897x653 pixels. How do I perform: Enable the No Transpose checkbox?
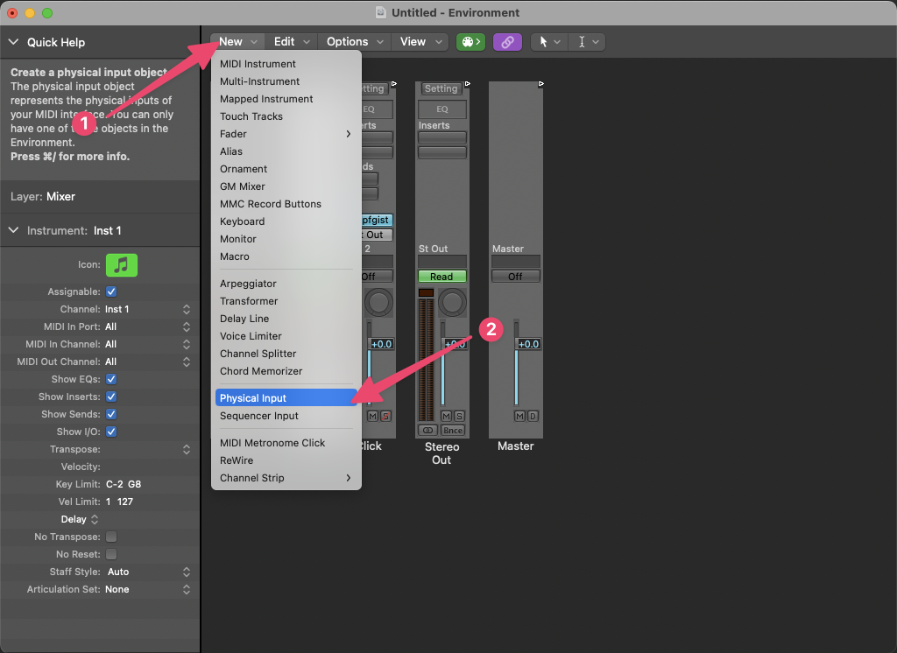pyautogui.click(x=111, y=537)
